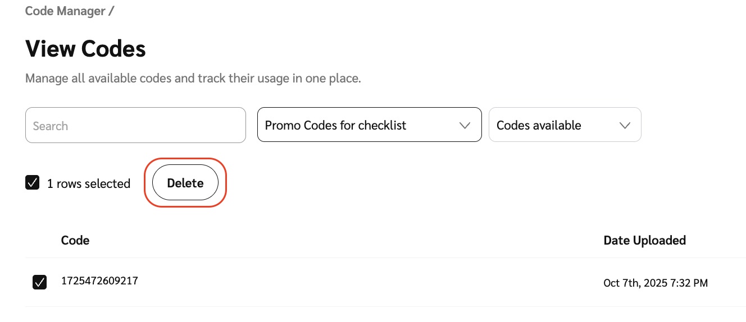Click the "Codes available" selected text
746x322 pixels.
pyautogui.click(x=539, y=125)
